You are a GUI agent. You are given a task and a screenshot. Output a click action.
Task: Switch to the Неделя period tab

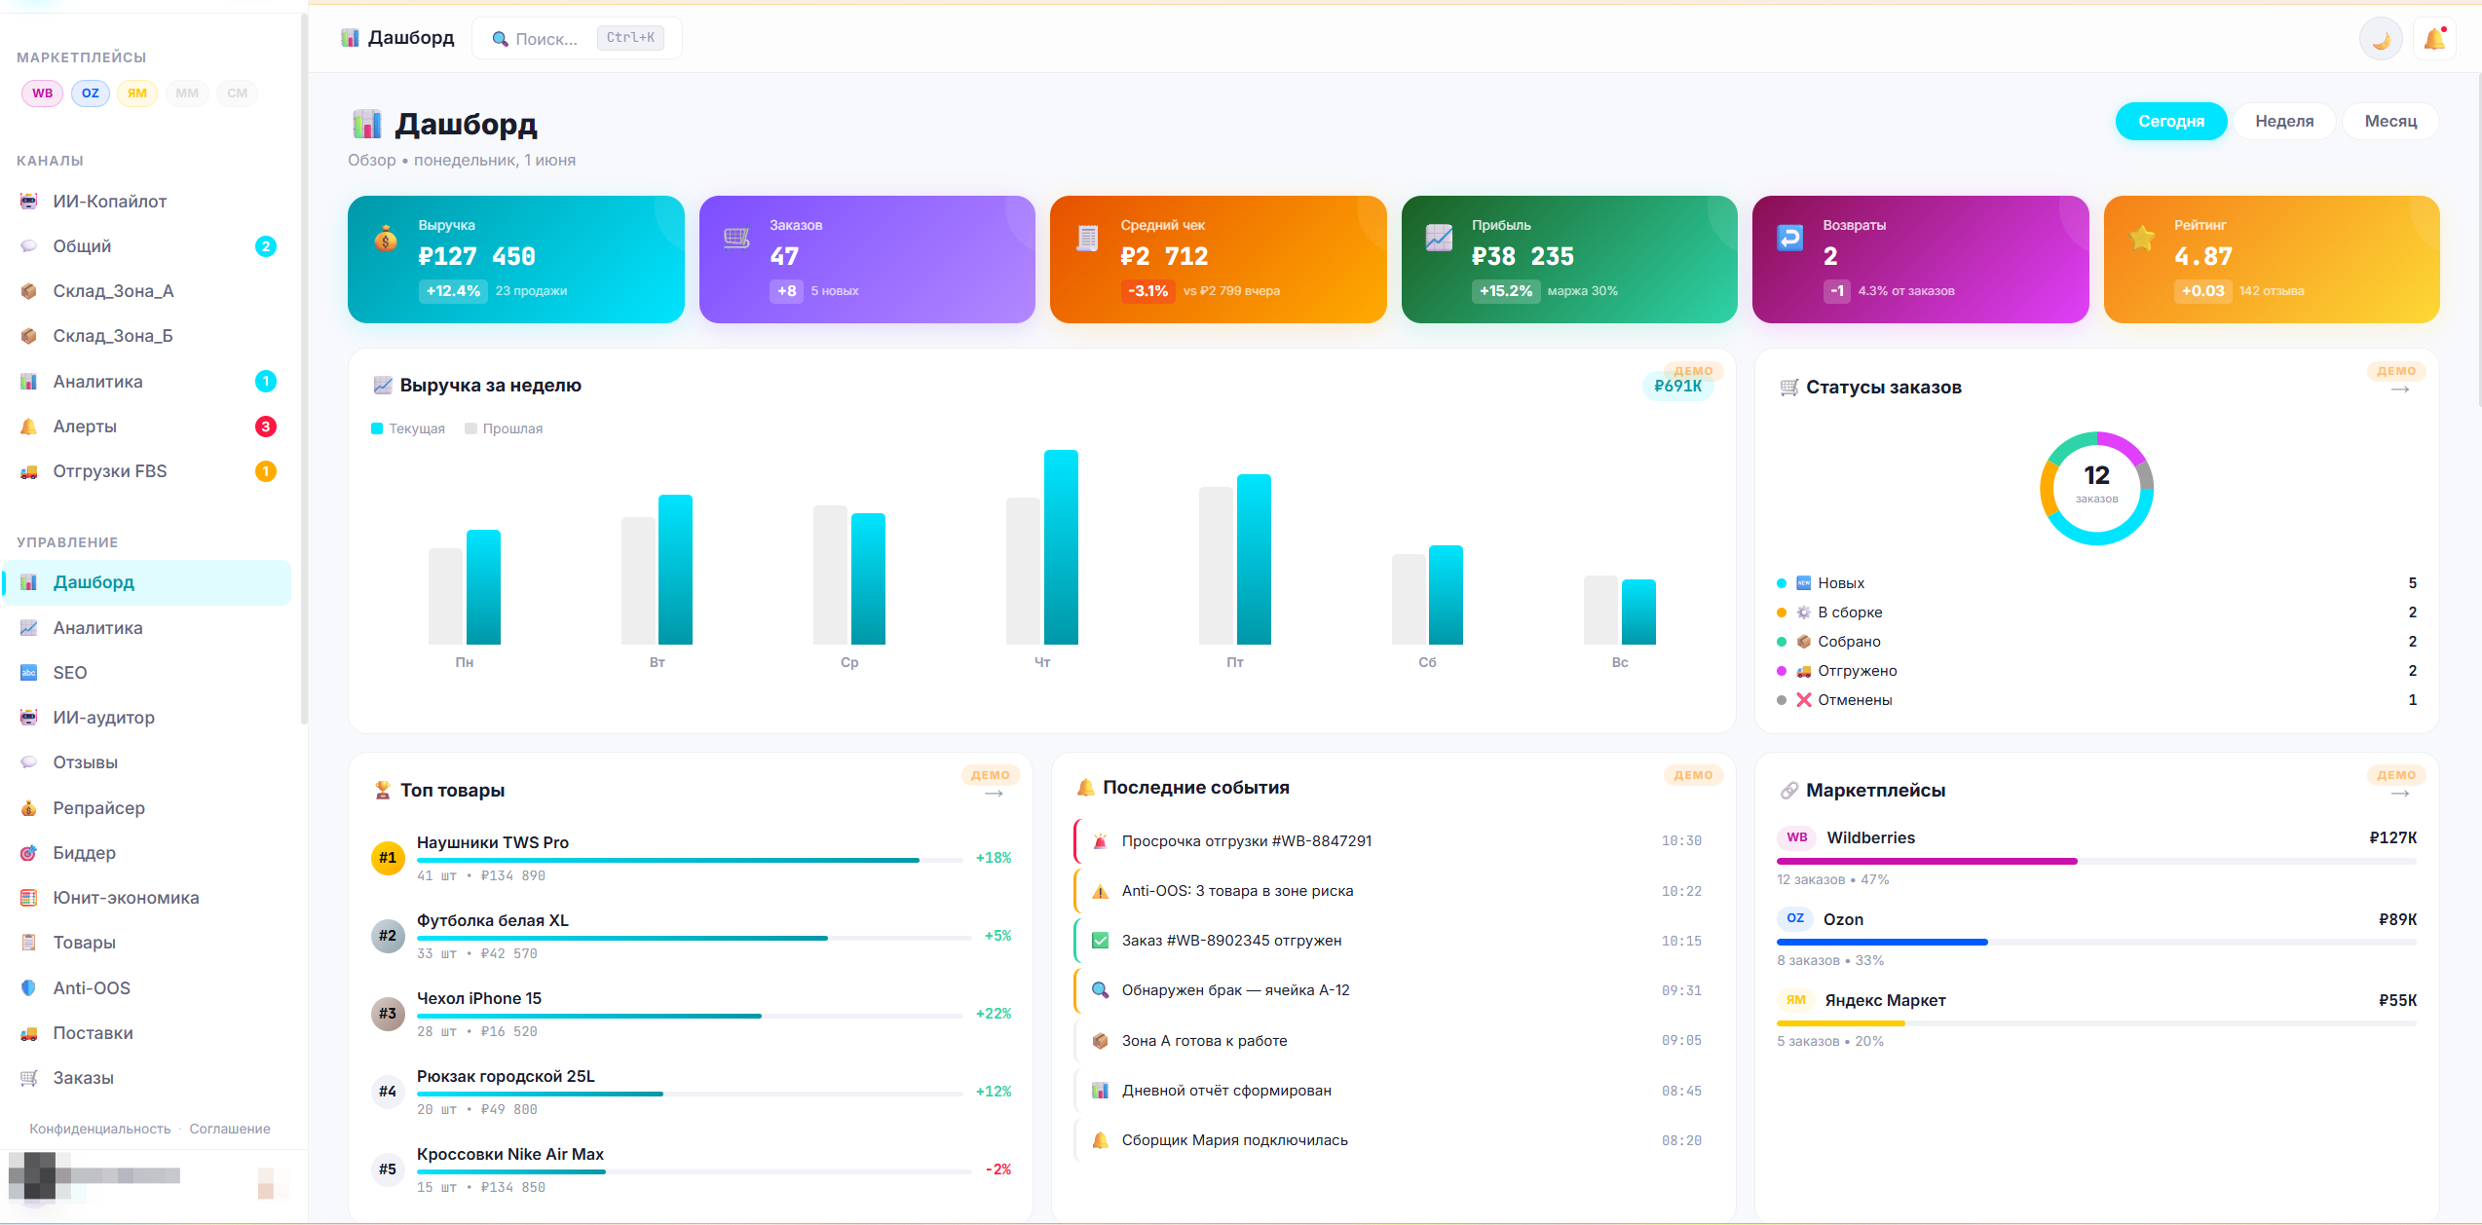(x=2284, y=121)
